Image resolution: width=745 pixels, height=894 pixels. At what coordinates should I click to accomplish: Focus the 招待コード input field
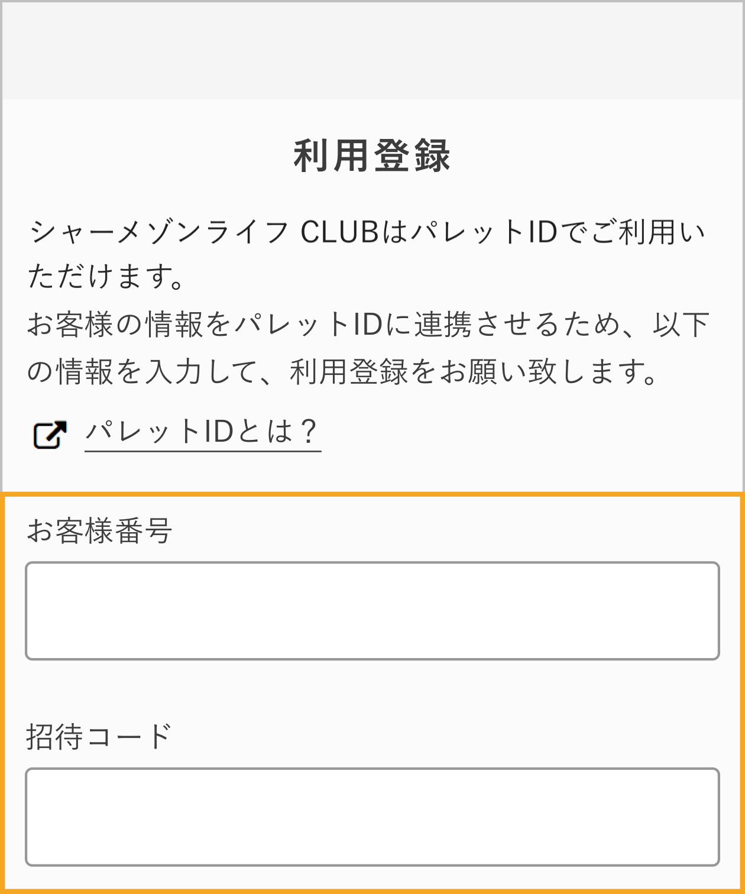pos(372,817)
